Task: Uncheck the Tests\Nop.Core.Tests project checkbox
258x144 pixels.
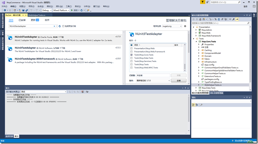Action: point(131,55)
